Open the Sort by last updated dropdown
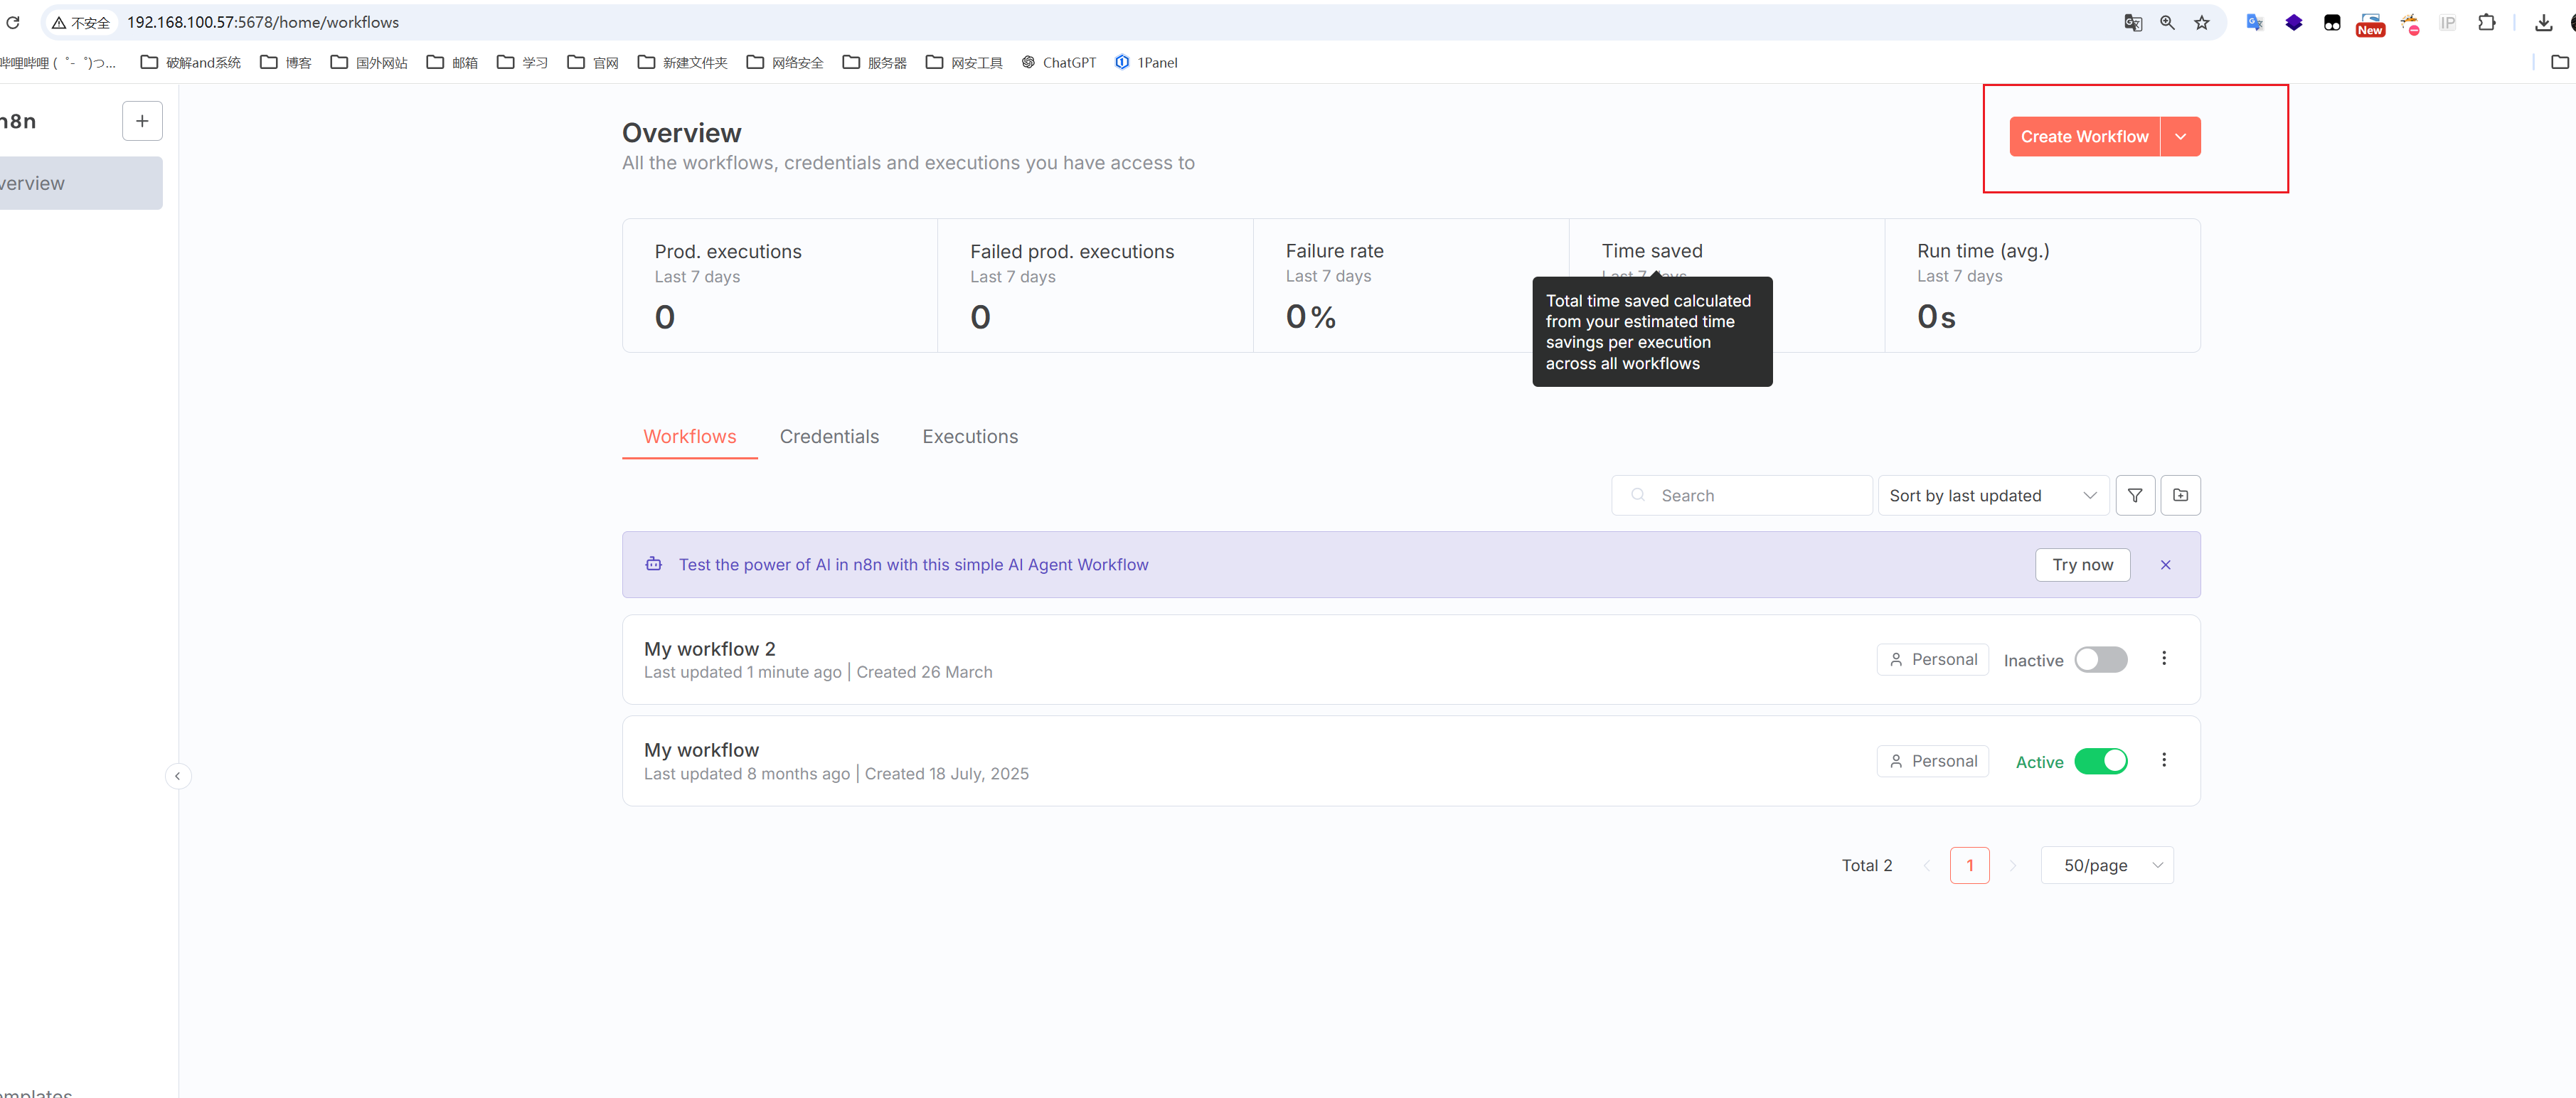The image size is (2576, 1098). coord(1992,495)
